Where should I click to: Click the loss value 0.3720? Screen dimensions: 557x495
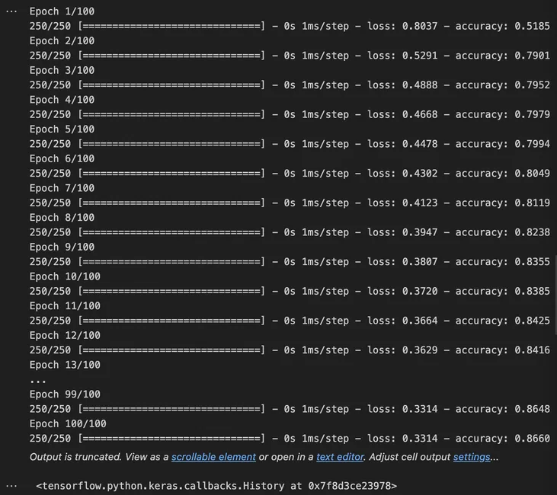420,292
